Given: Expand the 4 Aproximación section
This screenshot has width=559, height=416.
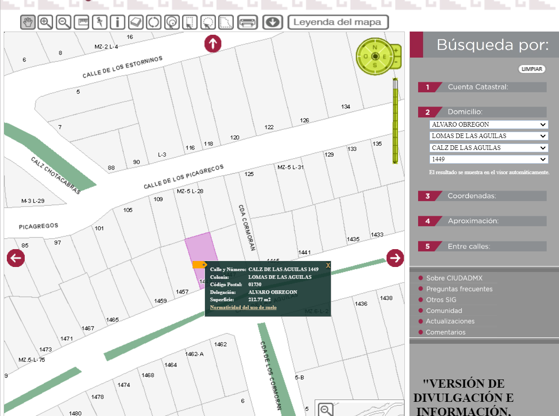Looking at the screenshot, I should tap(482, 221).
